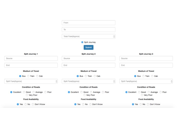Choose Average roads in Split Journey 1

[34, 92]
